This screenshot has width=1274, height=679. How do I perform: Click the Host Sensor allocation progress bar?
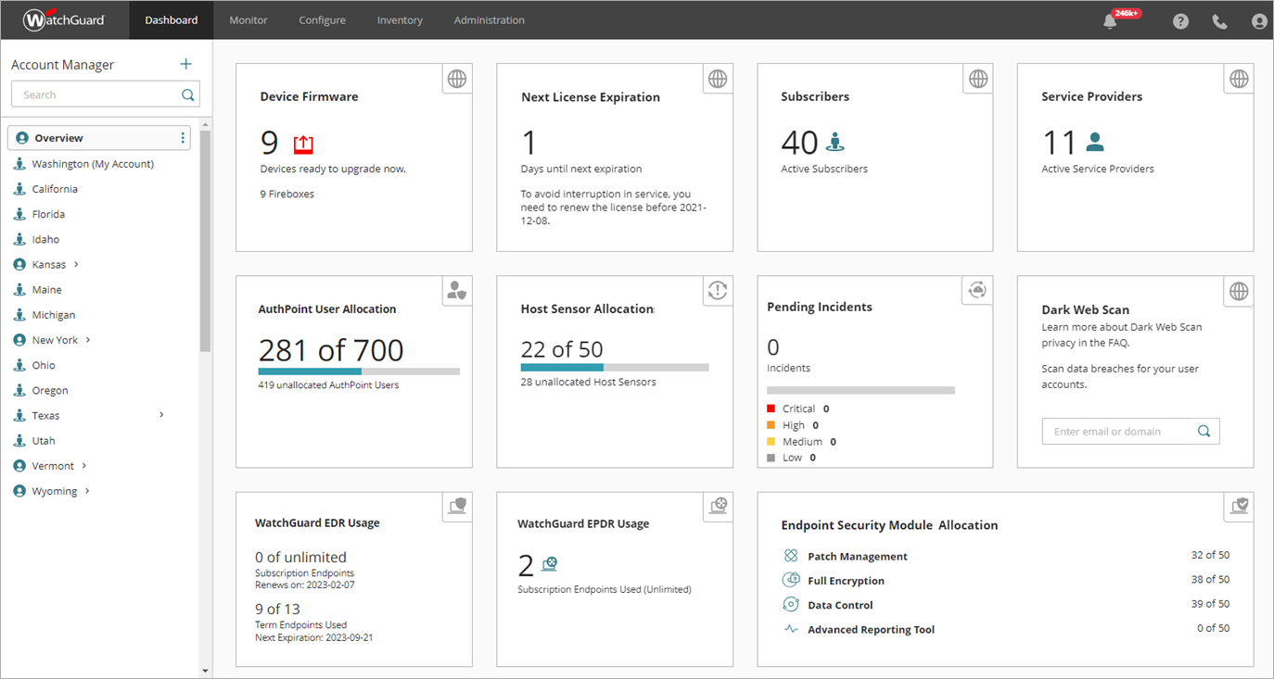[615, 368]
